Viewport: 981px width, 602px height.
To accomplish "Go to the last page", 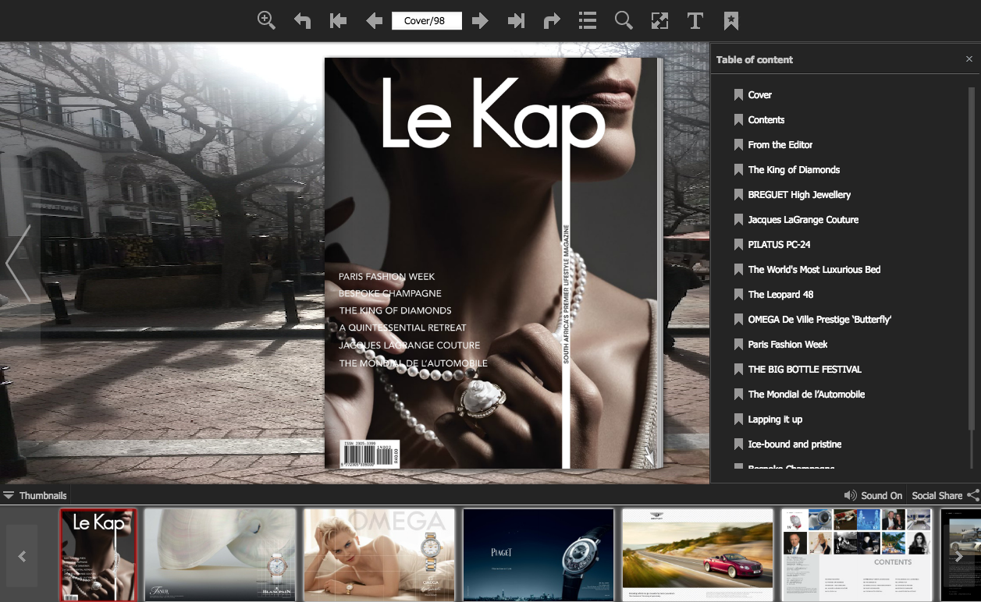I will 516,20.
